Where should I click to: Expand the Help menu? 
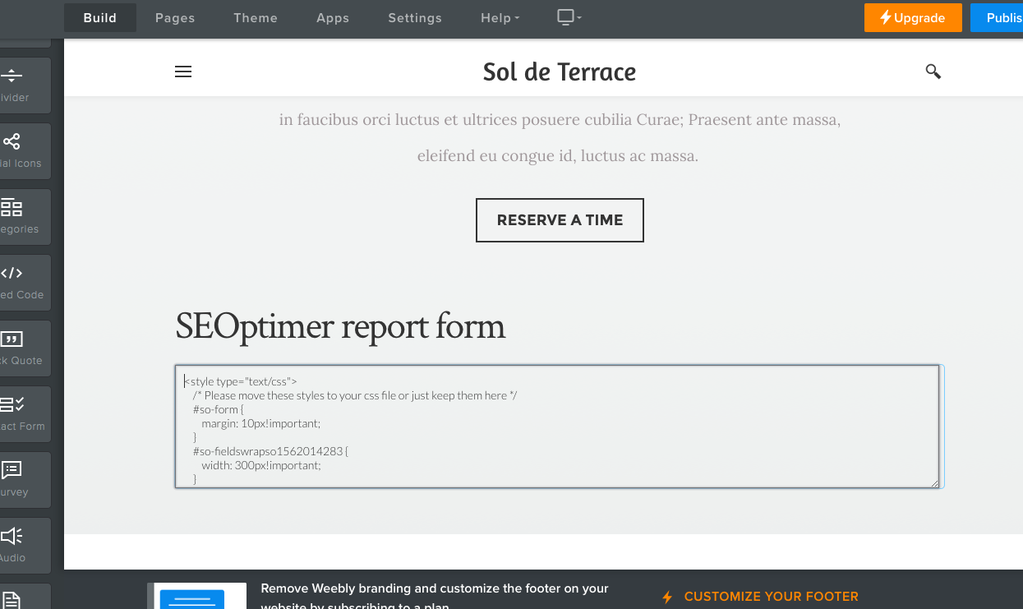pyautogui.click(x=500, y=18)
